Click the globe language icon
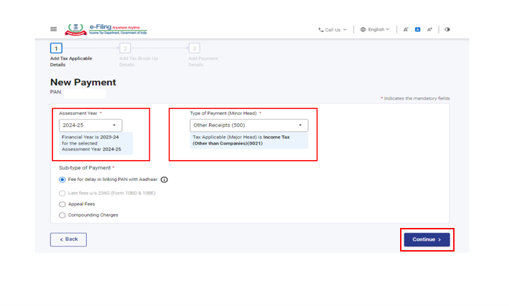509x306 pixels. point(363,30)
